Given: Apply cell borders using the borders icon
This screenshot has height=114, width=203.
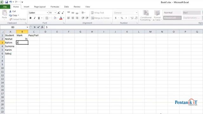Looking at the screenshot, I should pyautogui.click(x=47, y=18).
